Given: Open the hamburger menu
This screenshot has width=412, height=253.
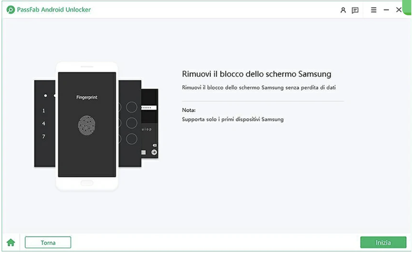Looking at the screenshot, I should 374,10.
